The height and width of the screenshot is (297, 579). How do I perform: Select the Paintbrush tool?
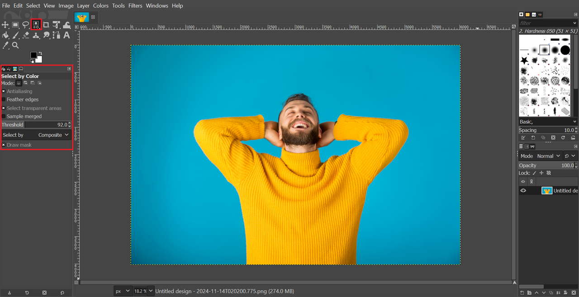(15, 35)
